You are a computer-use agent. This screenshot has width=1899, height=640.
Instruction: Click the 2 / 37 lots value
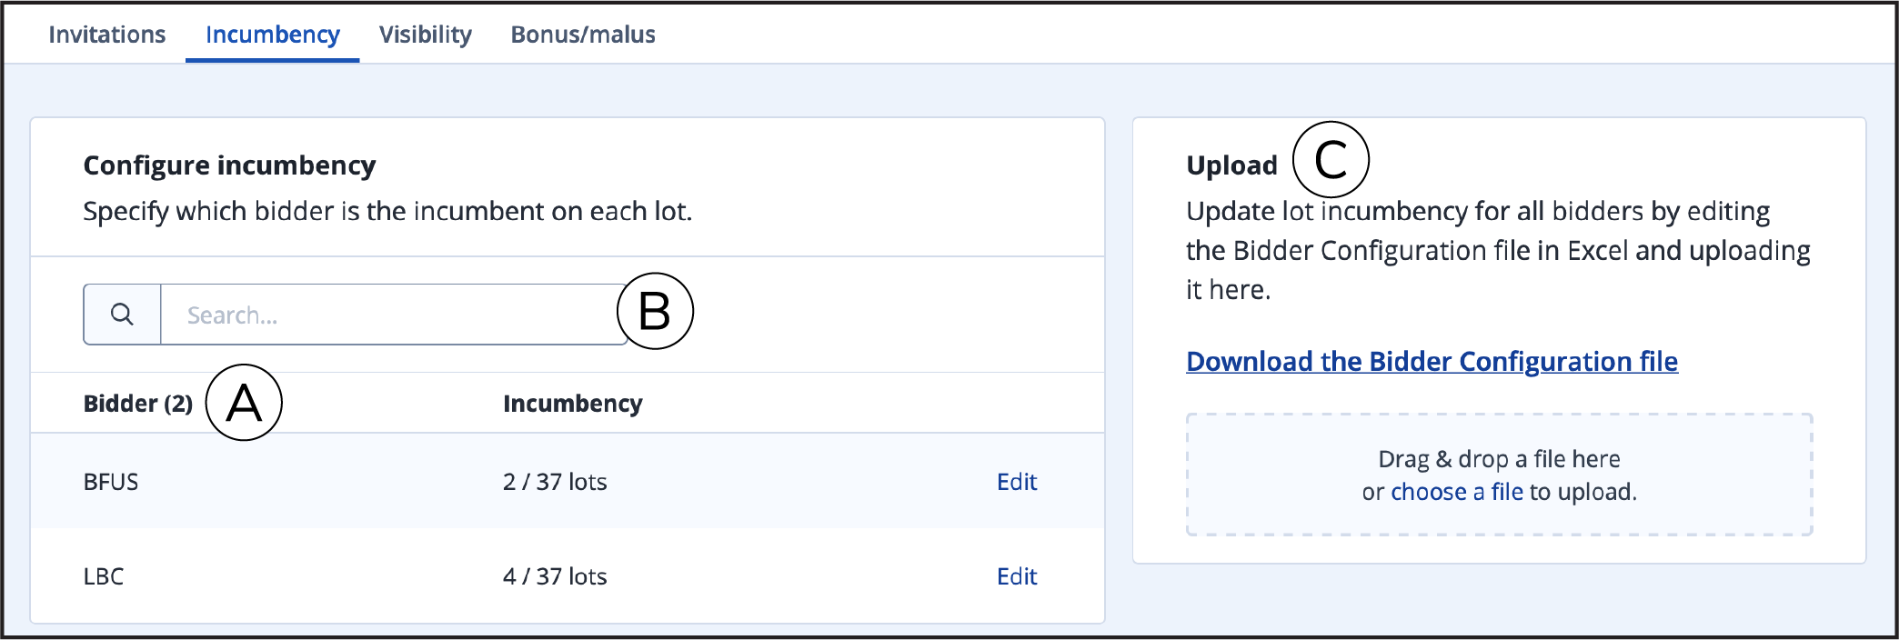click(x=555, y=482)
